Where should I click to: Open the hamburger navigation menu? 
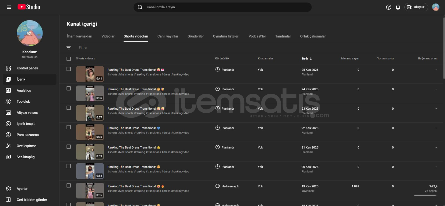[x=9, y=7]
